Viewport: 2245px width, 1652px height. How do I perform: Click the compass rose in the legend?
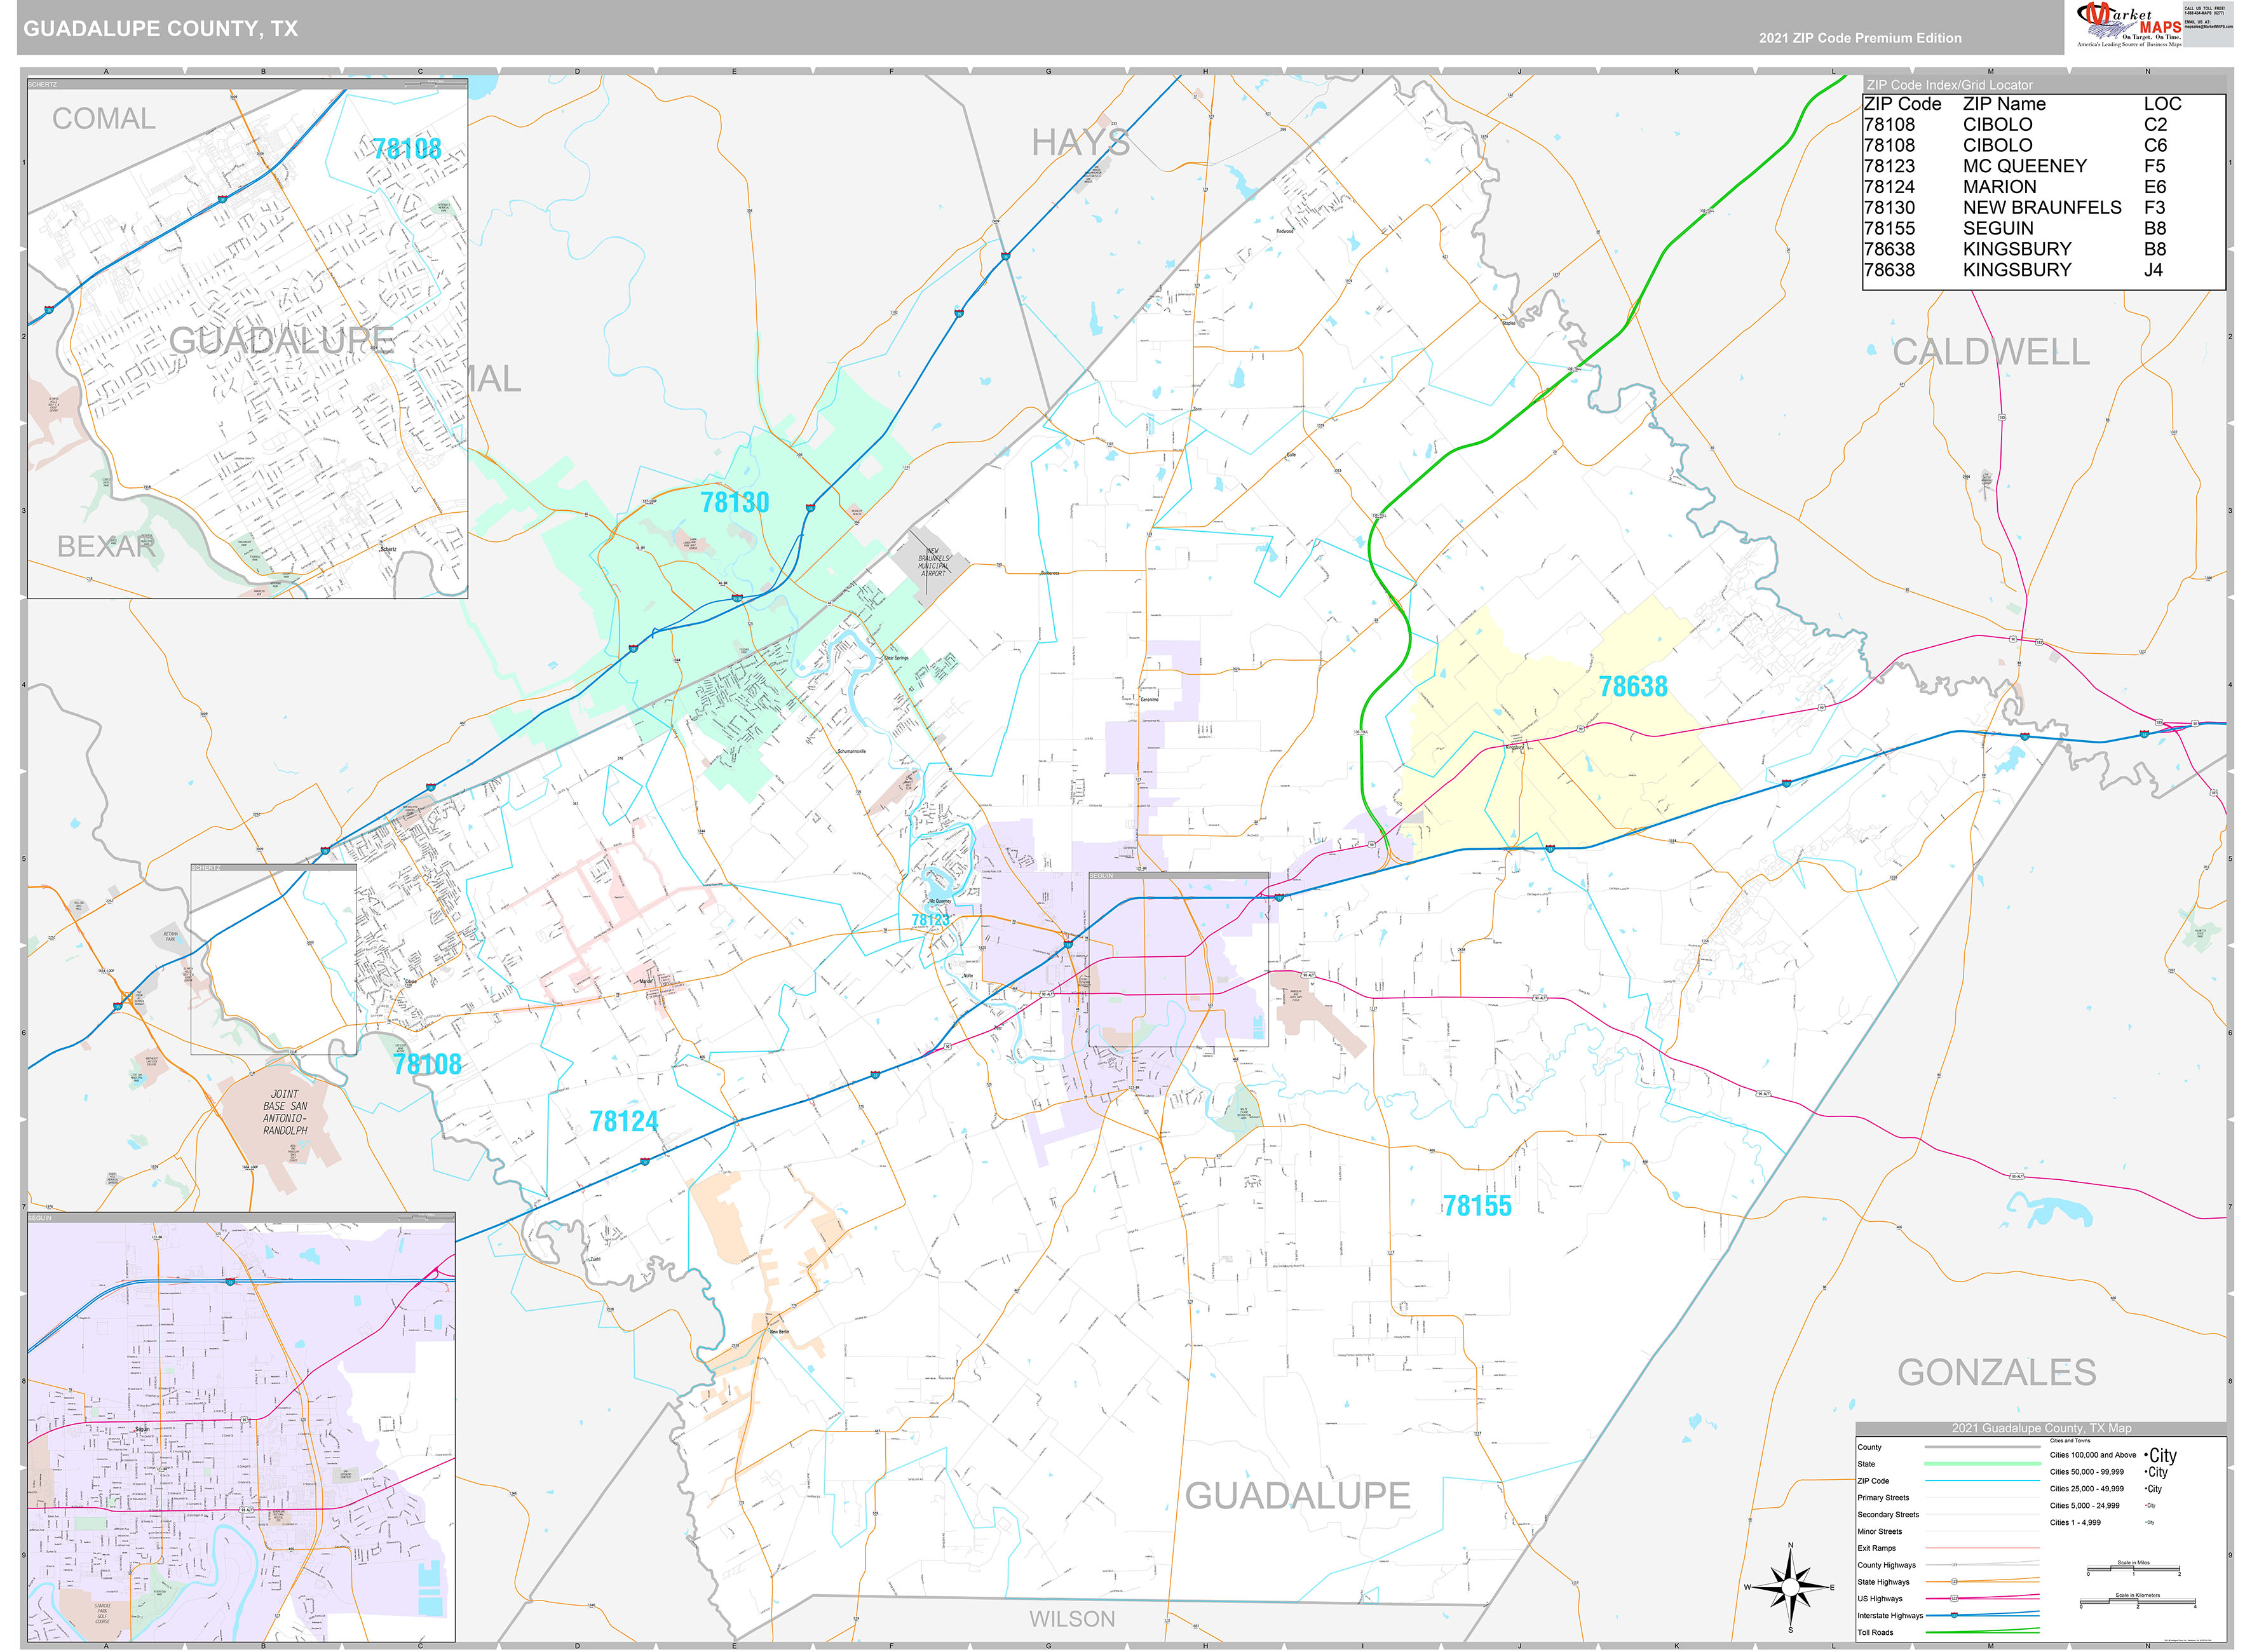pyautogui.click(x=1790, y=1587)
